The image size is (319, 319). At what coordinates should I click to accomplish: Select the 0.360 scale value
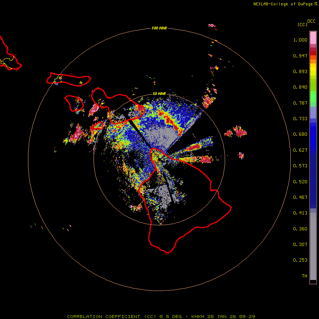coord(300,229)
